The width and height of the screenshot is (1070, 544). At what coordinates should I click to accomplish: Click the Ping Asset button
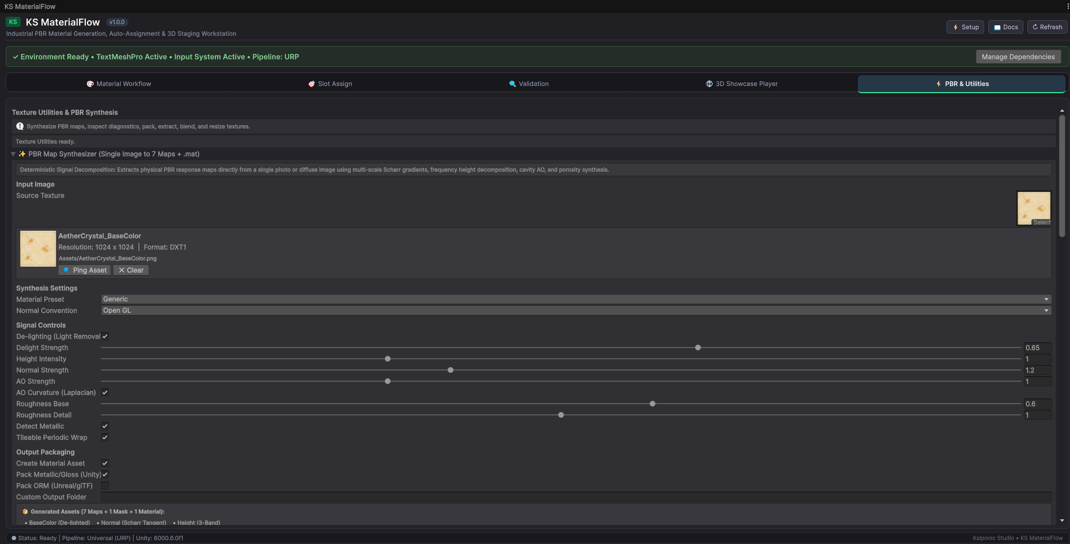pos(84,270)
